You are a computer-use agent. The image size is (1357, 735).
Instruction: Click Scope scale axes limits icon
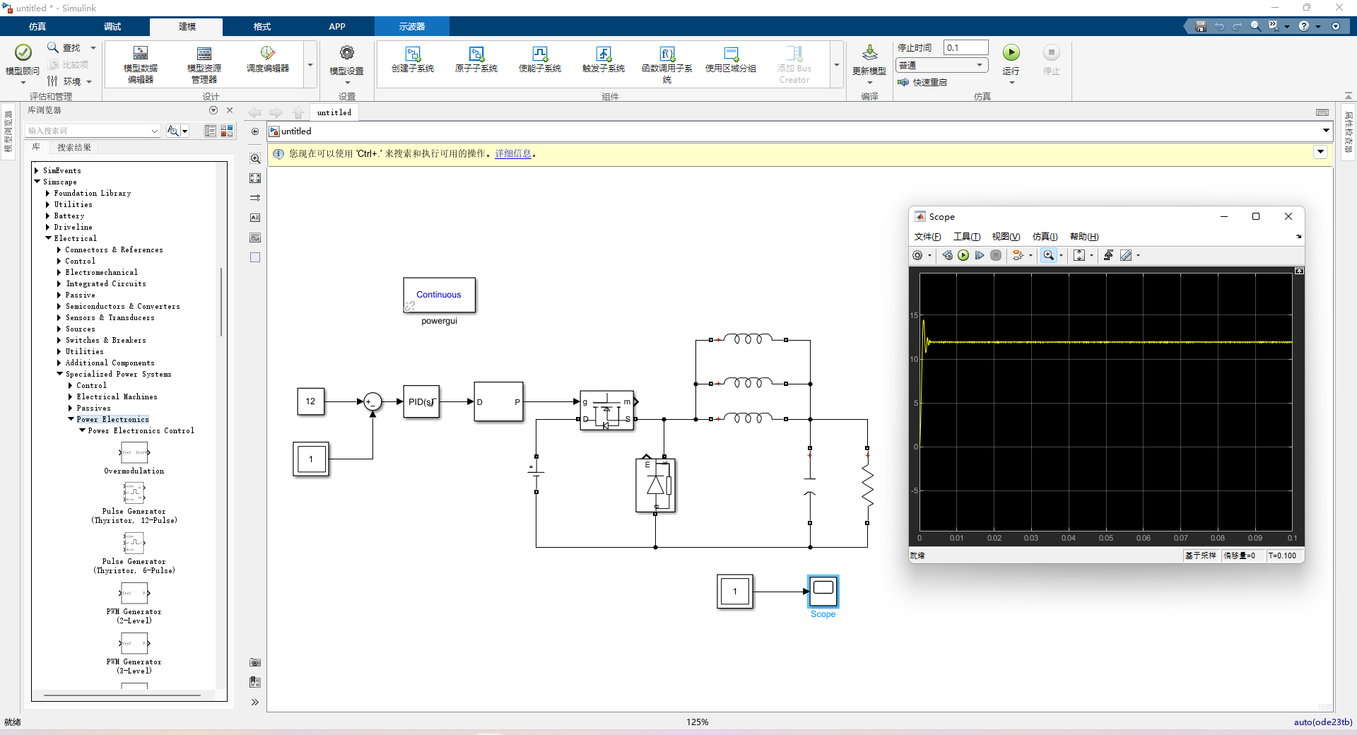click(1079, 255)
